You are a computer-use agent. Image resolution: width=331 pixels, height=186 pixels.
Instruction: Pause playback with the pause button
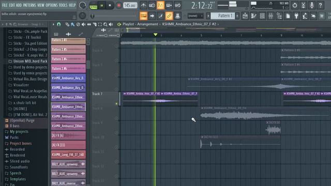tap(101, 6)
